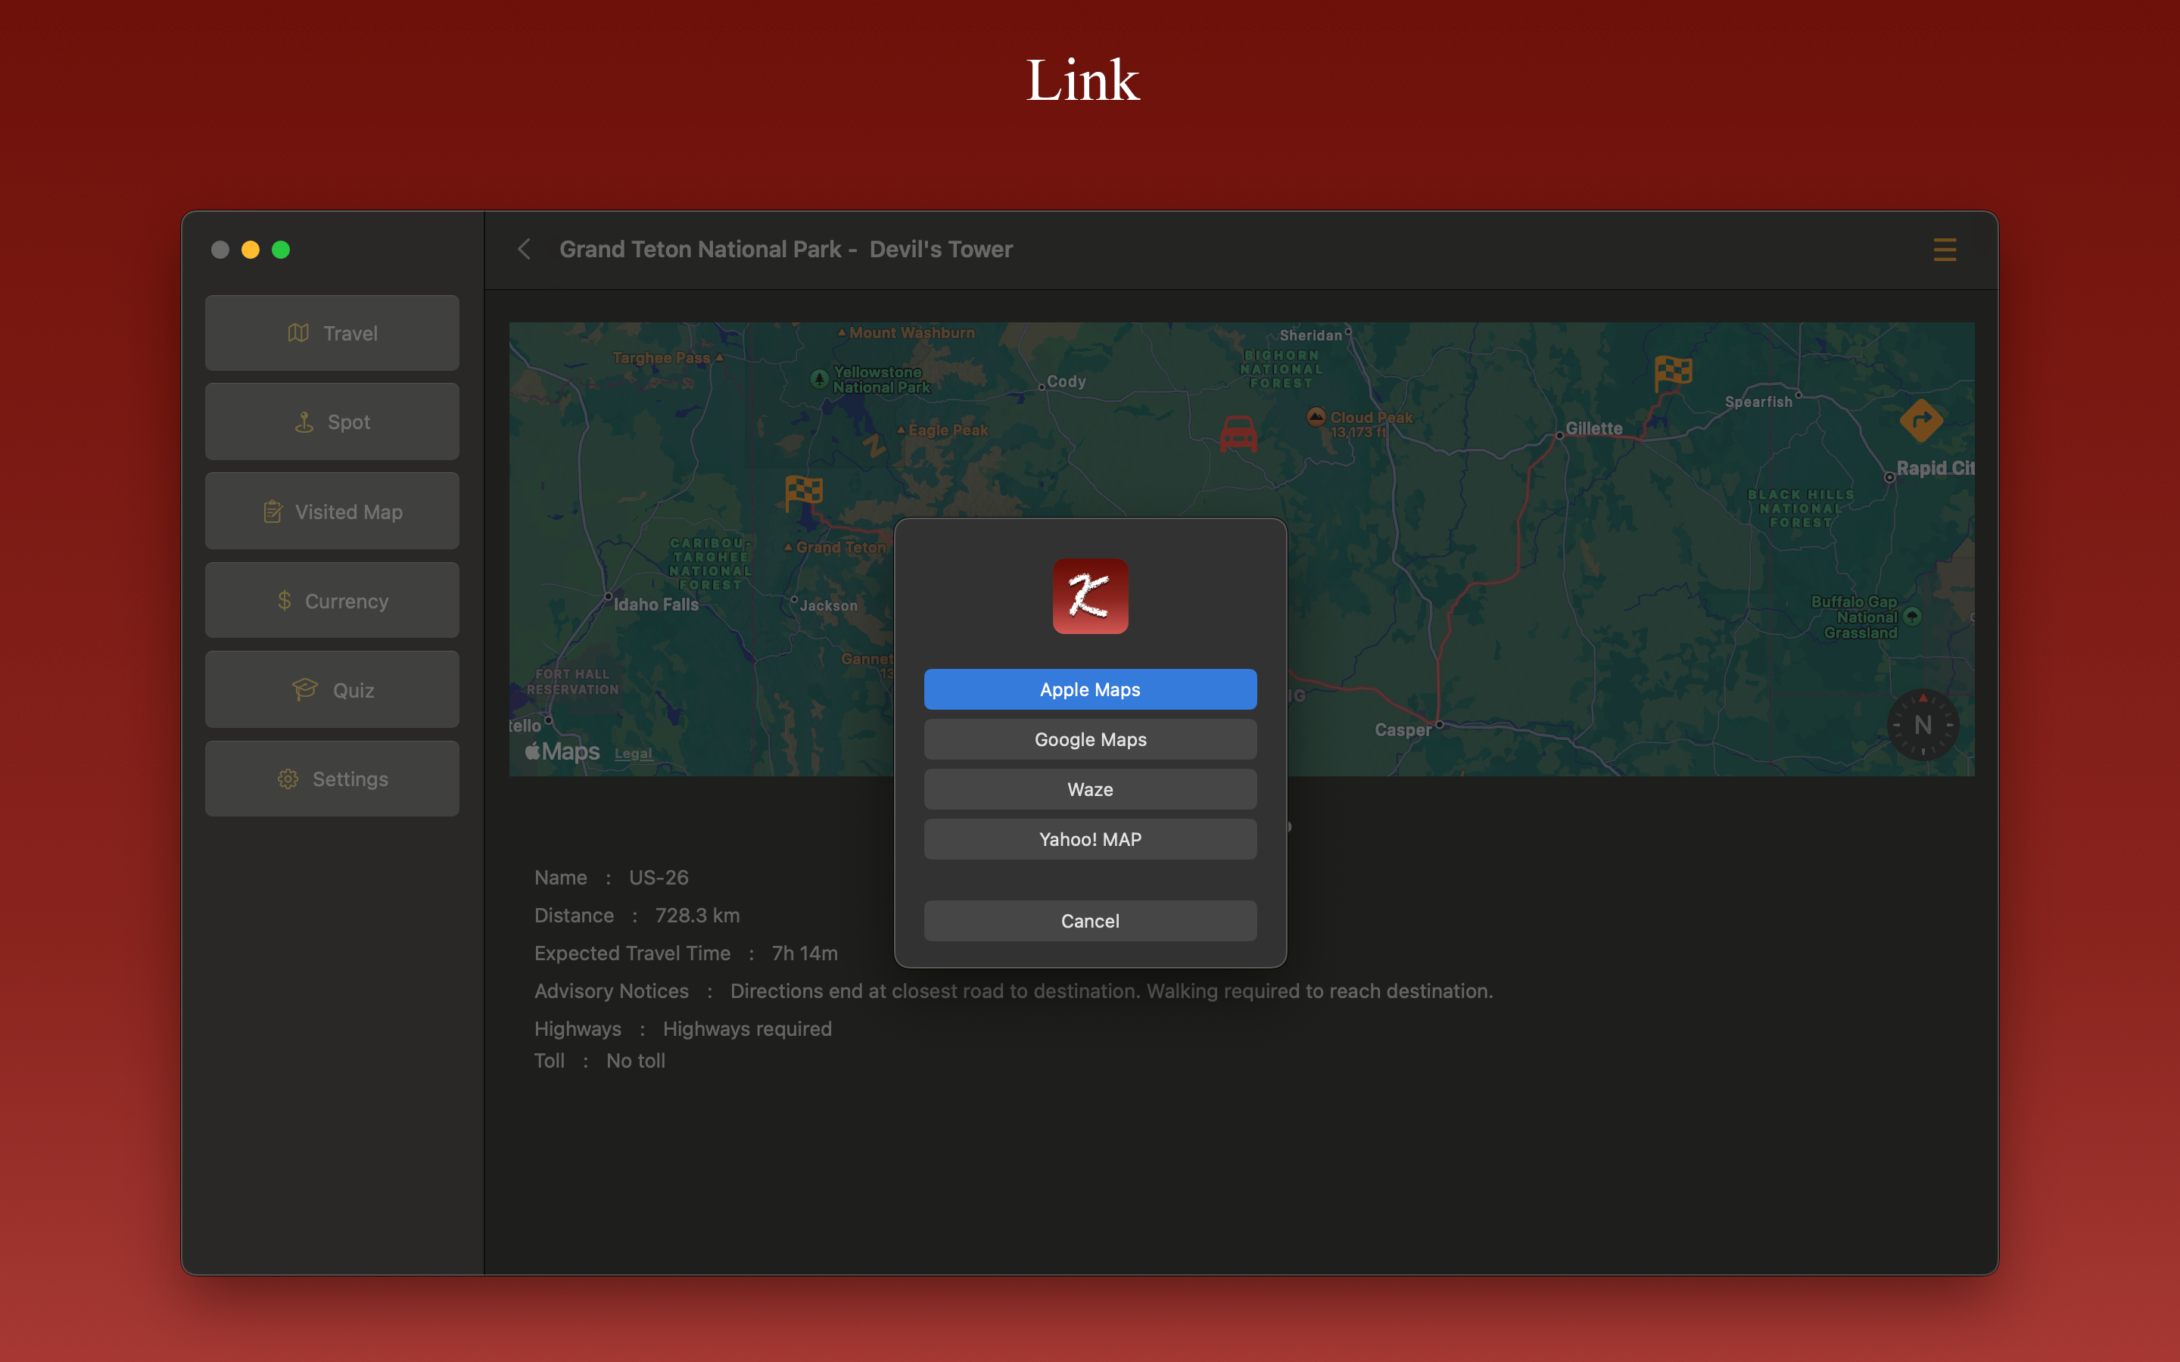Click the 728.3 km distance value

[697, 916]
